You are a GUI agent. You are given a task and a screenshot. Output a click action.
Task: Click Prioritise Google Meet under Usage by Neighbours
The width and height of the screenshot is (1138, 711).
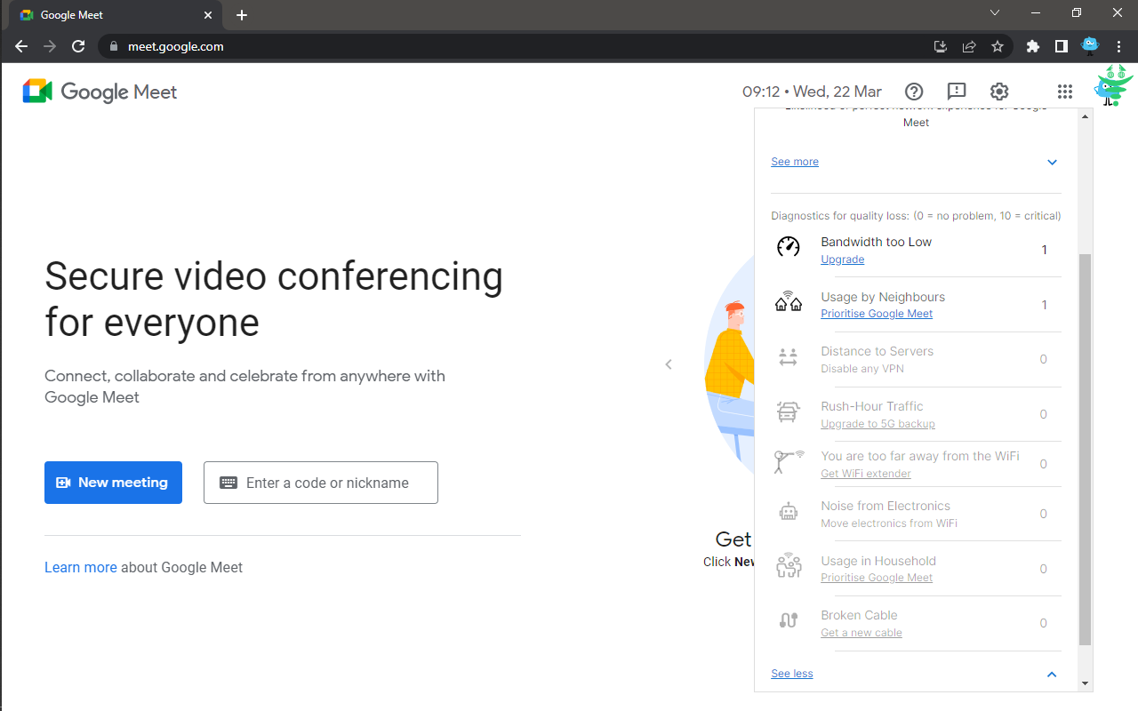coord(877,314)
